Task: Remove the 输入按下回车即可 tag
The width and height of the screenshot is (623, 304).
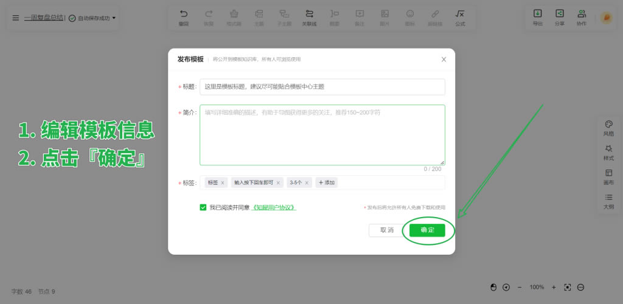Action: [x=278, y=183]
